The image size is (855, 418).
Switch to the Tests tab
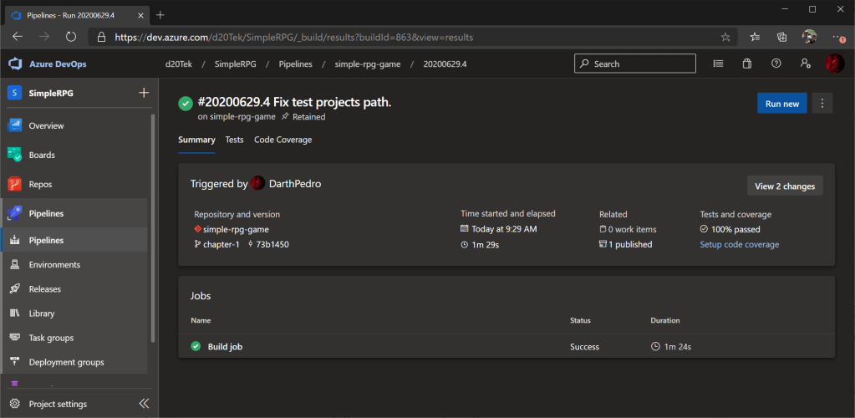click(x=235, y=140)
